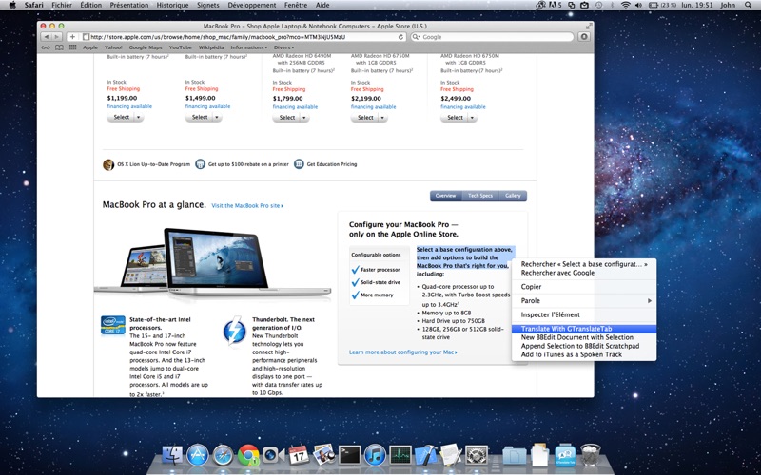Focus the URL address field
Viewport: 761px width, 475px height.
pos(244,37)
